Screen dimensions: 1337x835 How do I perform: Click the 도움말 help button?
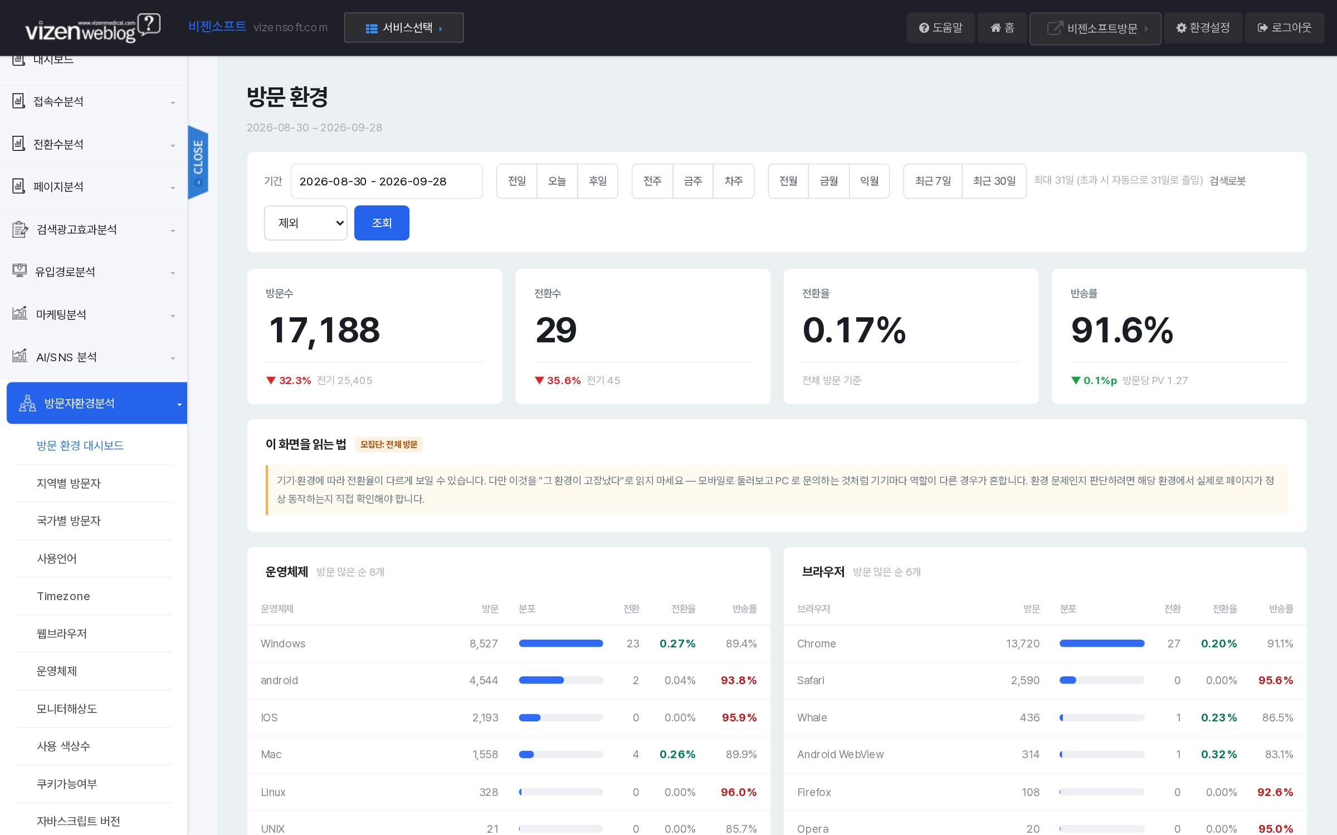(940, 28)
